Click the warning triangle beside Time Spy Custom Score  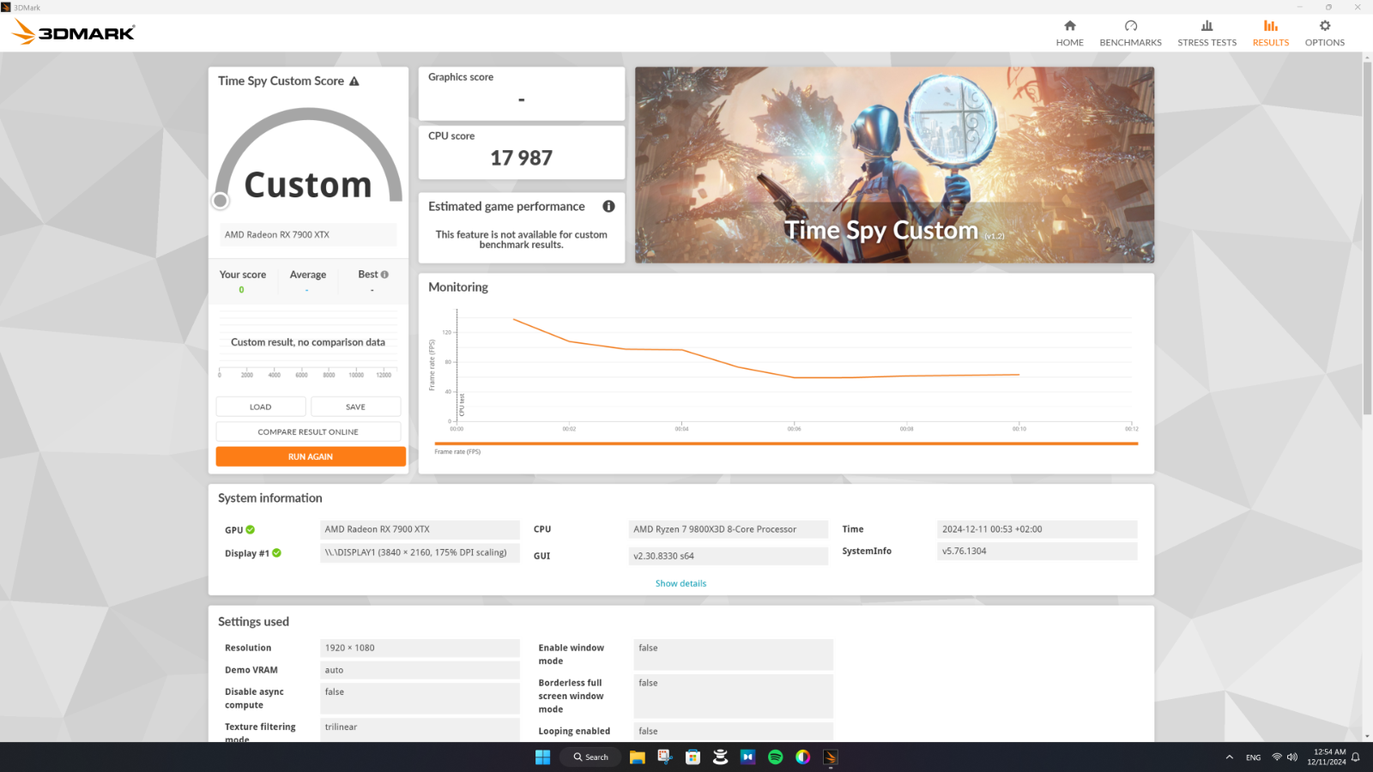tap(354, 81)
